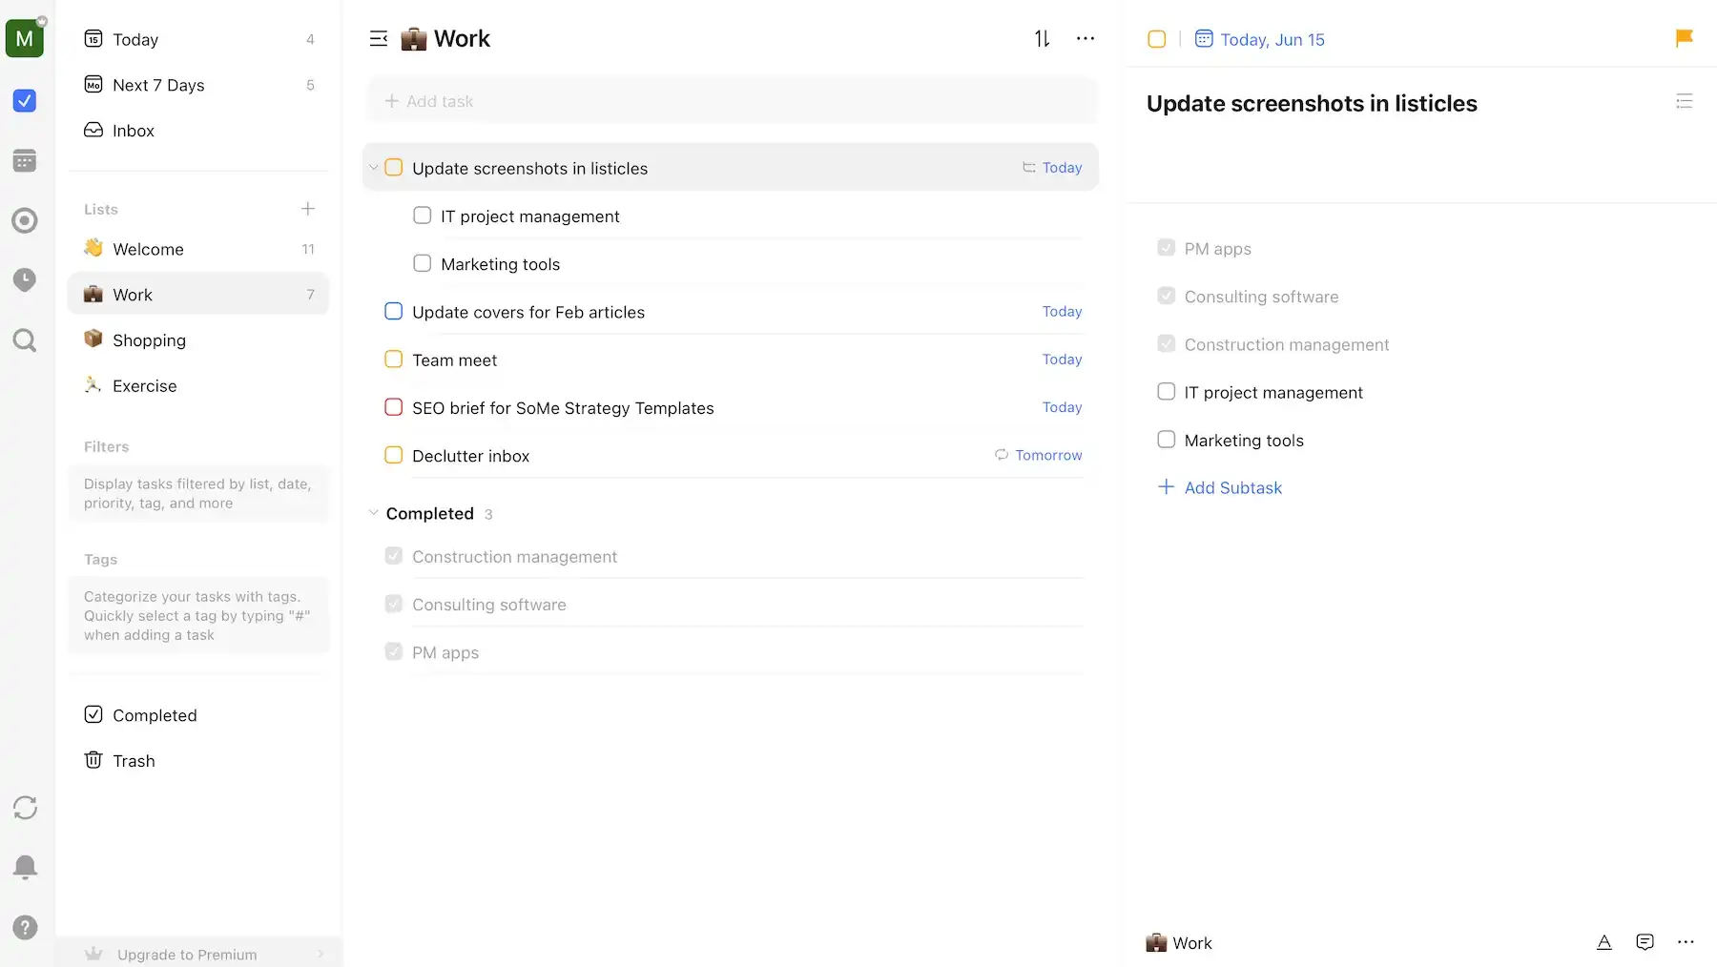The height and width of the screenshot is (967, 1717).
Task: Check off Update screenshots in listicles
Action: point(393,168)
